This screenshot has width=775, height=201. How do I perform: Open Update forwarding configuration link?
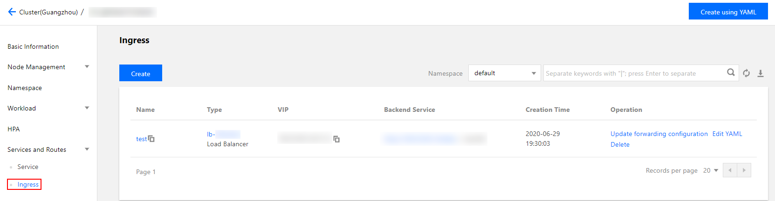click(659, 134)
